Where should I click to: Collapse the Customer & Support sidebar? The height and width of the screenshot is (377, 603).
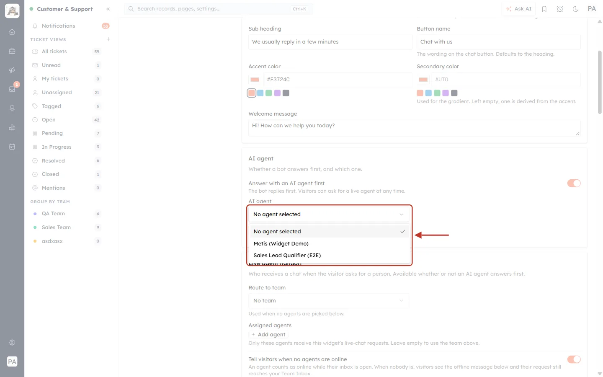pyautogui.click(x=108, y=9)
